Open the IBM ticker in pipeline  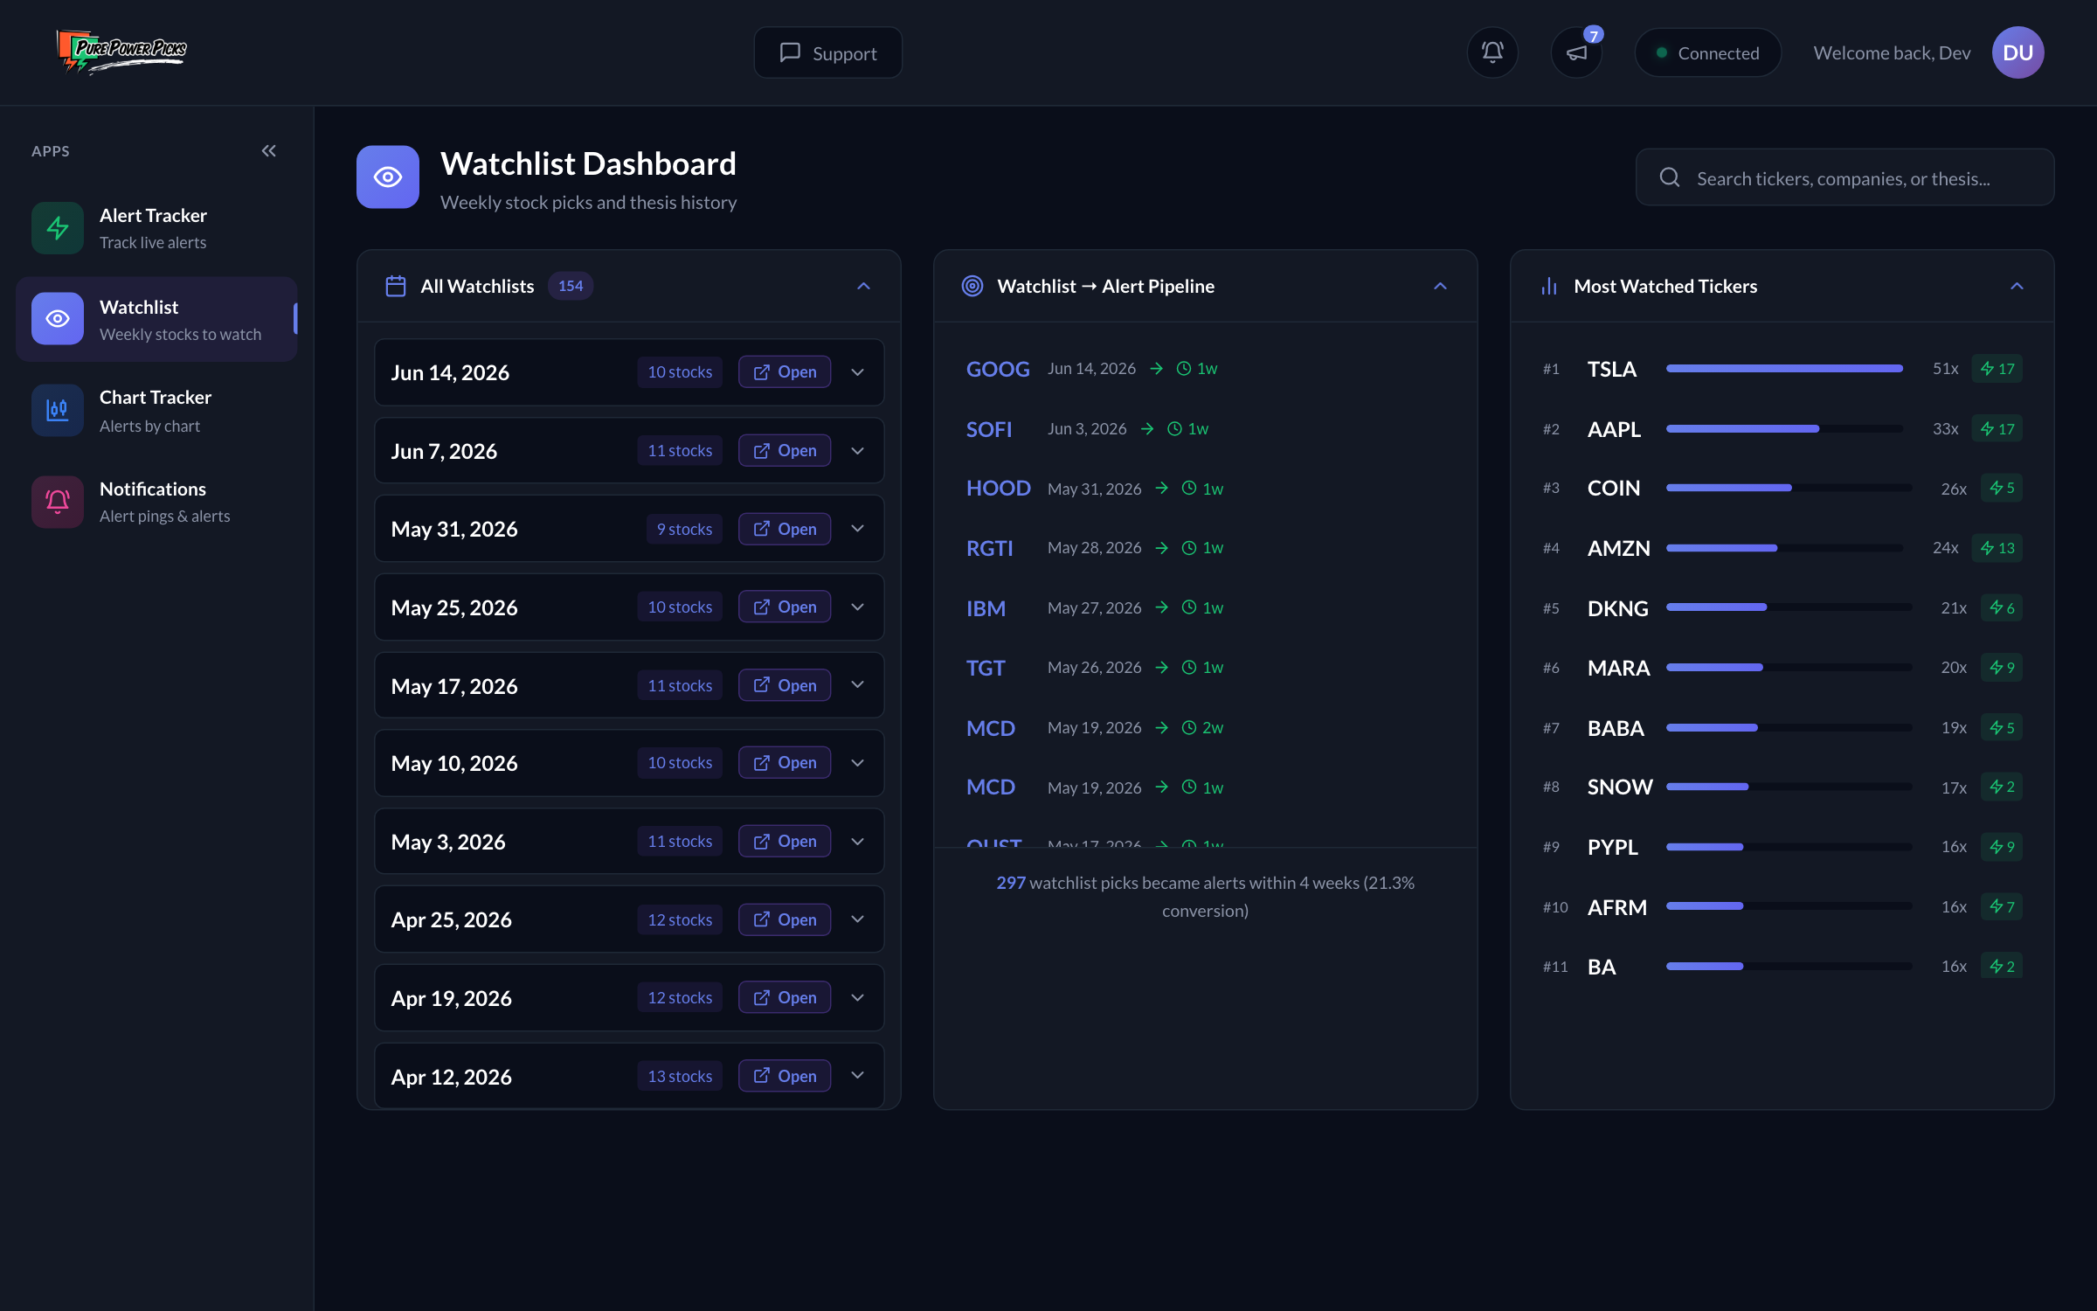[986, 608]
